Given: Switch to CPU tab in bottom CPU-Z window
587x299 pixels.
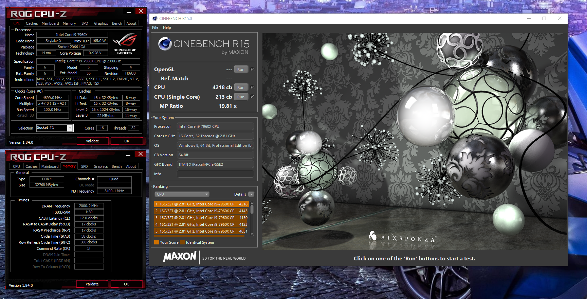Looking at the screenshot, I should 16,166.
